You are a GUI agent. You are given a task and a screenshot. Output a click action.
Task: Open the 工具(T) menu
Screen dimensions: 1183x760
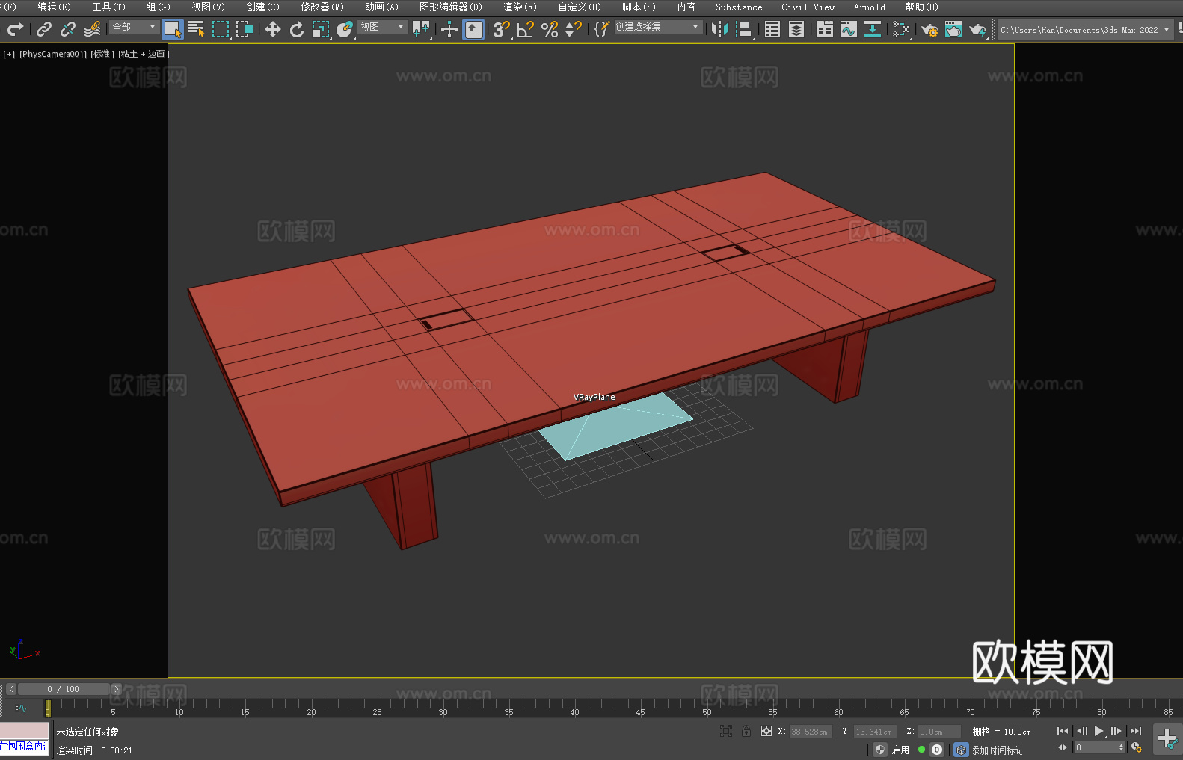tap(108, 7)
